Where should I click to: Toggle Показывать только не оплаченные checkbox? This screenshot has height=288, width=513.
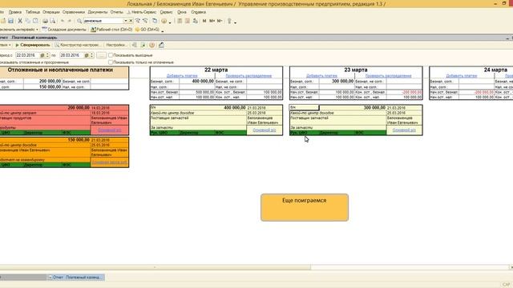[111, 62]
